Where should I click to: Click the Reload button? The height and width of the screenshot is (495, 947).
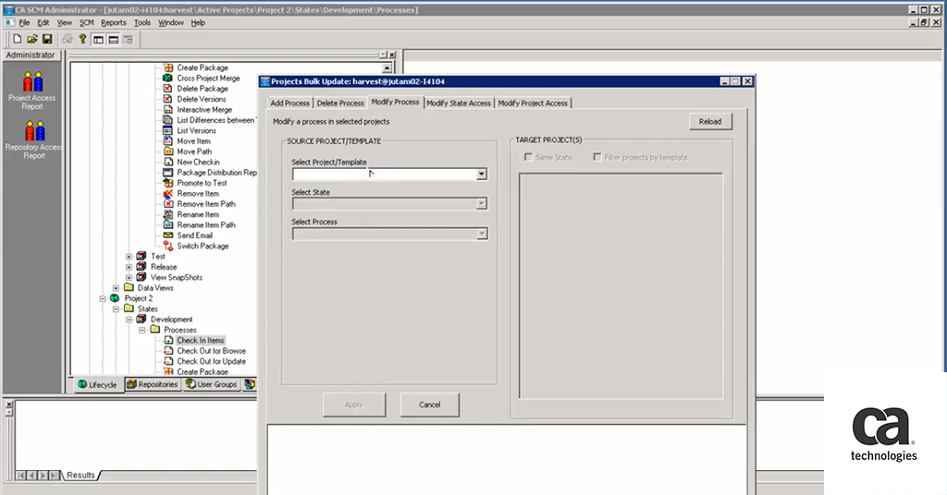[x=709, y=122]
